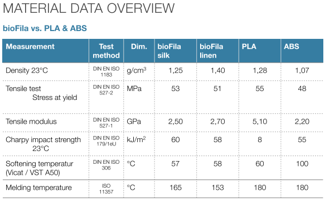Click the MATERIAL DATA OVERVIEW heading
Screen dimensions: 325x201
click(89, 8)
